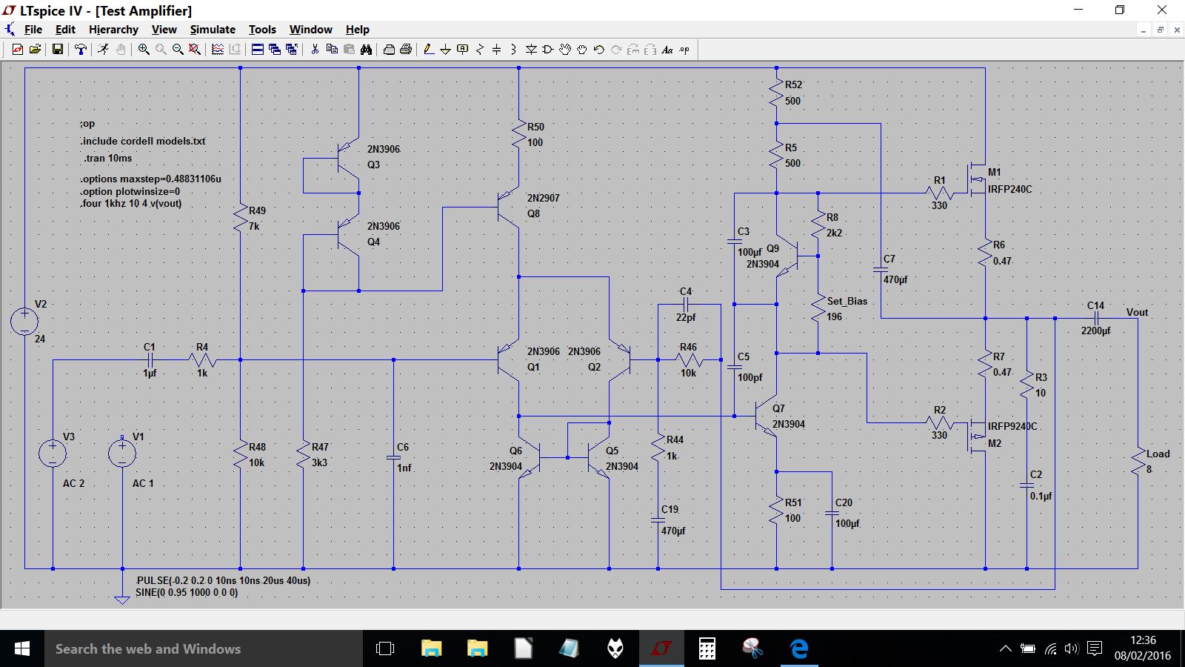
Task: Select the Capacitor placement tool
Action: [x=497, y=50]
